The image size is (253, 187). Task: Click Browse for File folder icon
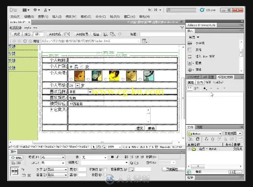(136, 163)
